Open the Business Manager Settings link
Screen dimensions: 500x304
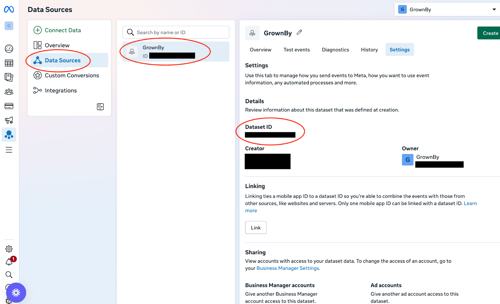pos(287,268)
